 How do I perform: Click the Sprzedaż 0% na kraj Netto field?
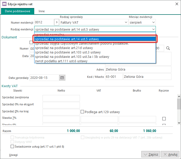[61, 112]
